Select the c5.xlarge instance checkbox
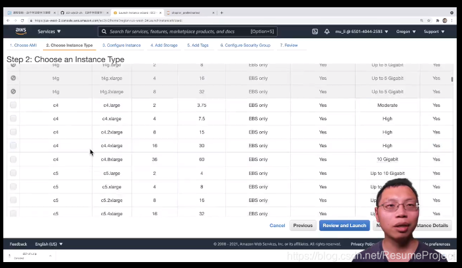This screenshot has height=268, width=462. (13, 187)
